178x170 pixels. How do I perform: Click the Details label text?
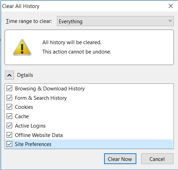coord(25,75)
